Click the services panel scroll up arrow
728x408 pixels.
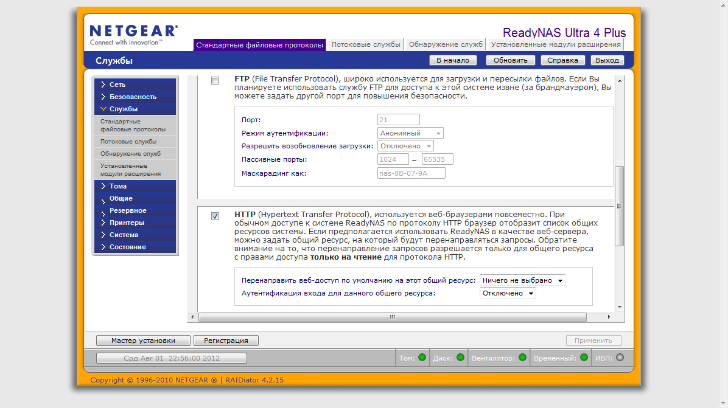(x=620, y=81)
